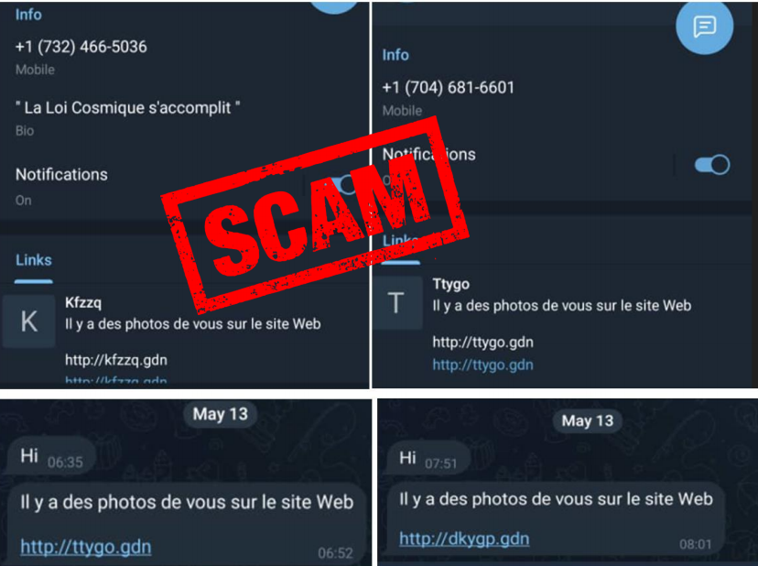Click the May 13 date badge in left chat
Viewport: 758px width, 566px height.
(x=220, y=414)
